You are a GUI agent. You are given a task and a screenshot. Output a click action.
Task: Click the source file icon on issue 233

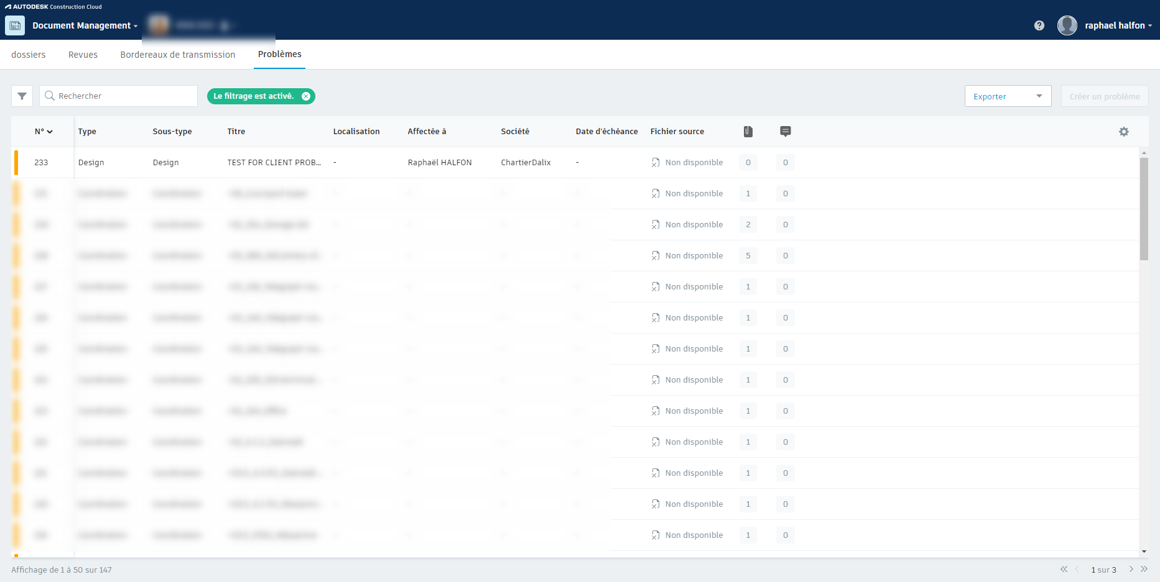point(655,162)
